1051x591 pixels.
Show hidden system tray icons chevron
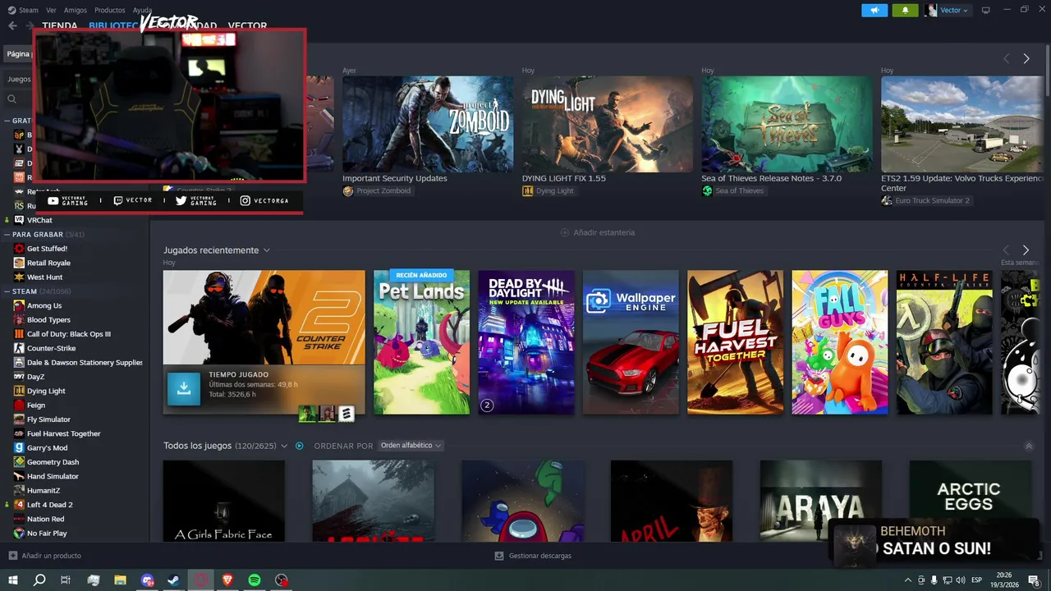pyautogui.click(x=910, y=580)
